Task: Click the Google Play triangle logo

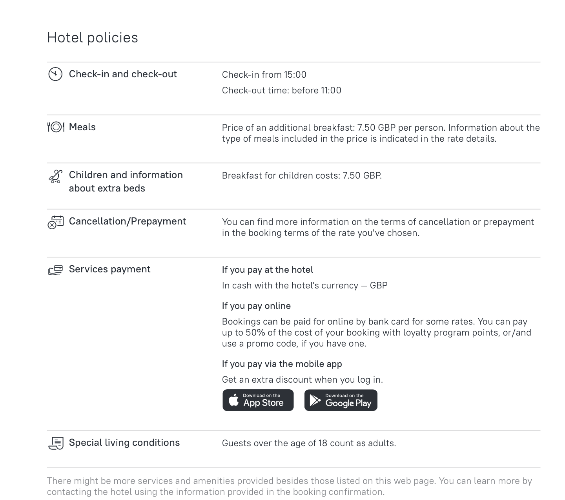Action: (x=315, y=400)
